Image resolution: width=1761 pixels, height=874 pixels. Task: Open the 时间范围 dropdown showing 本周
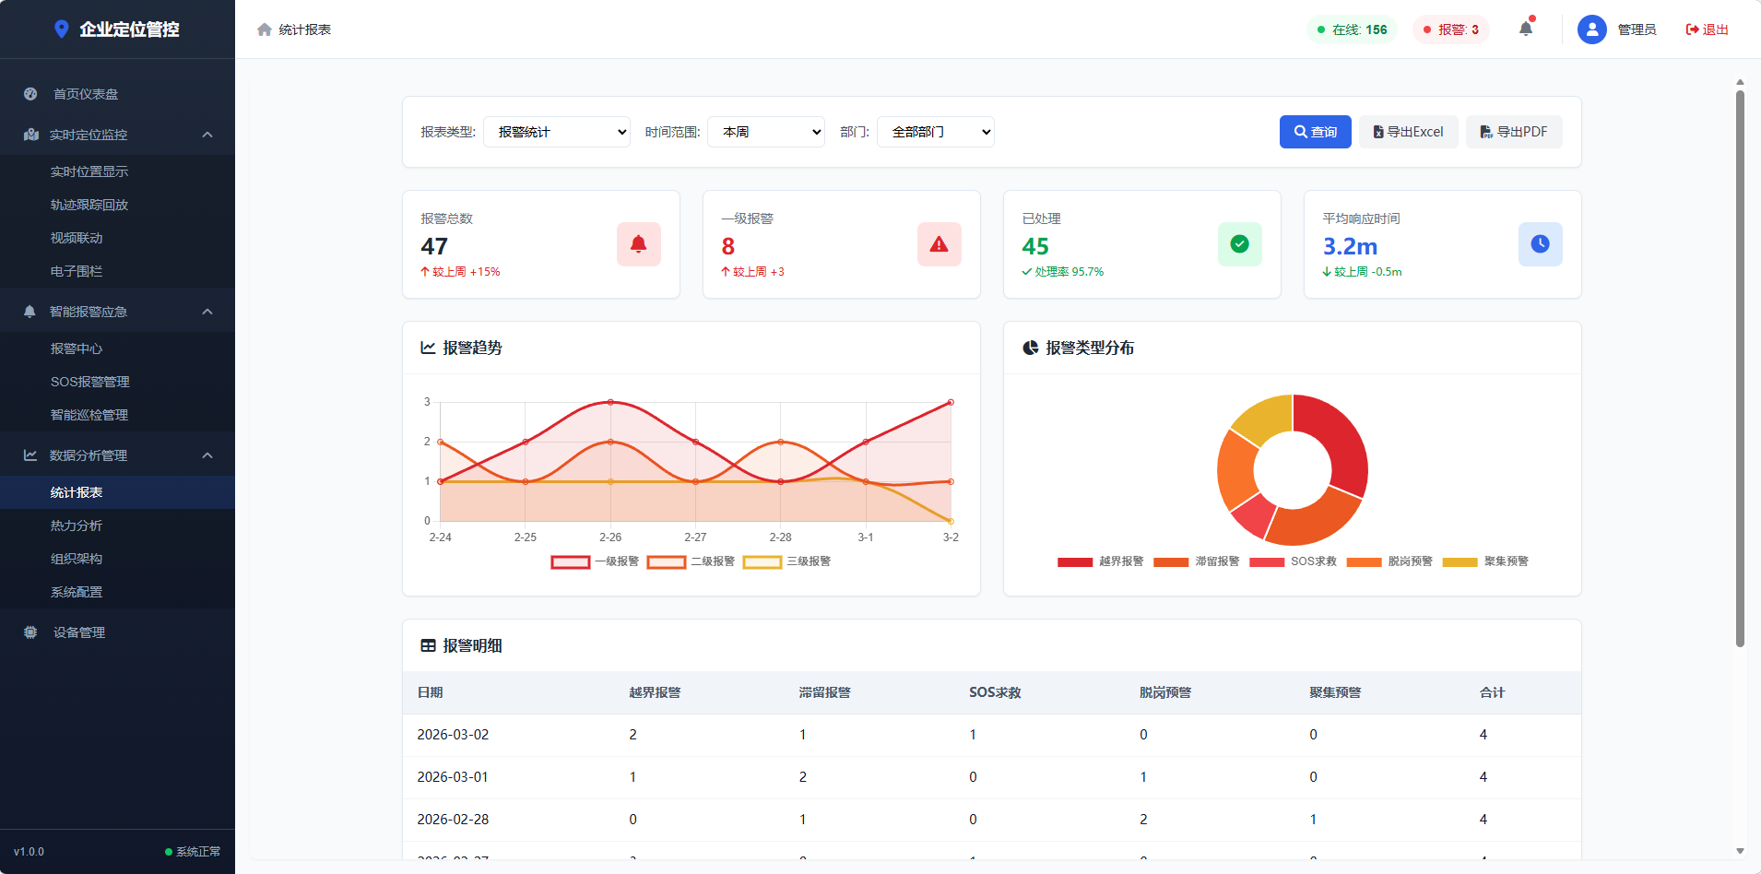tap(765, 132)
